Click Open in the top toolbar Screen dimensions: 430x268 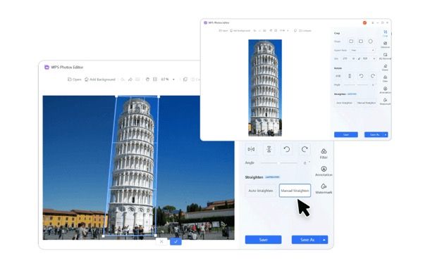(x=74, y=79)
